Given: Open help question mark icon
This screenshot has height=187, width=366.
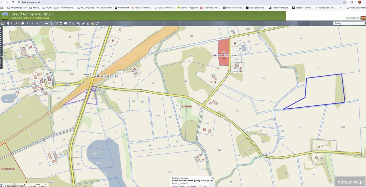Looking at the screenshot, I should pos(69,23).
